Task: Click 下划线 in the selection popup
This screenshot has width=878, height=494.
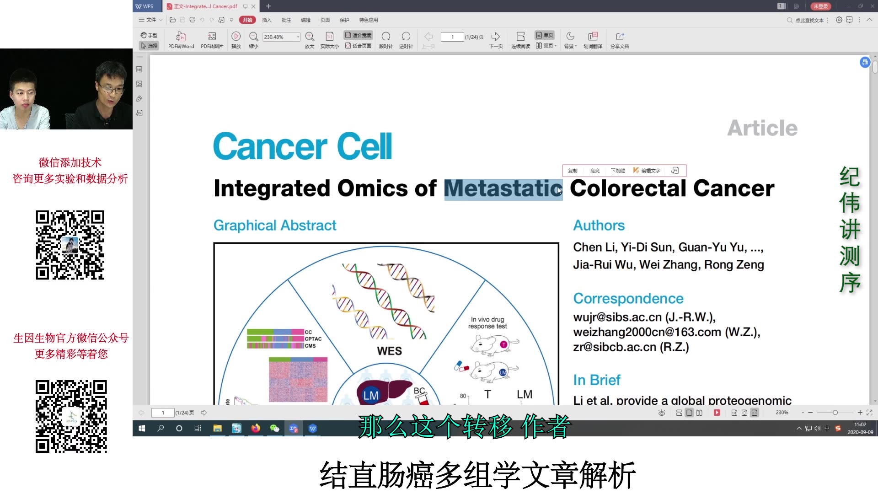Action: pos(618,171)
